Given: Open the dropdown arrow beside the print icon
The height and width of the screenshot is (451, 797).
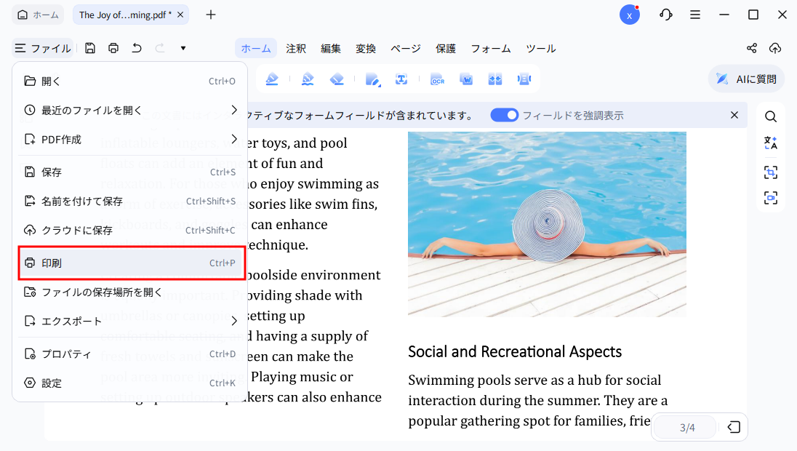Looking at the screenshot, I should [183, 48].
